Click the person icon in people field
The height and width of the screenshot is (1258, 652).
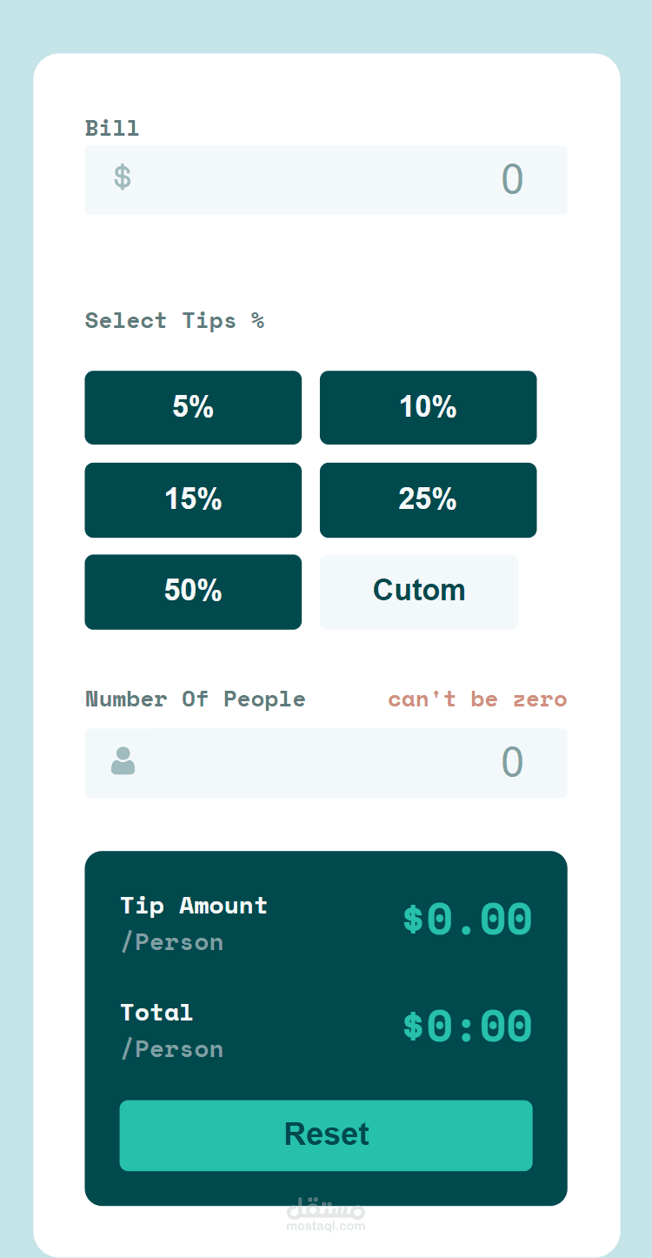pyautogui.click(x=123, y=761)
